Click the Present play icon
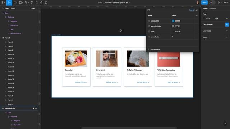 tap(219, 3)
